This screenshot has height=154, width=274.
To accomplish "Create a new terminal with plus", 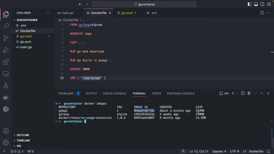I will pyautogui.click(x=233, y=93).
